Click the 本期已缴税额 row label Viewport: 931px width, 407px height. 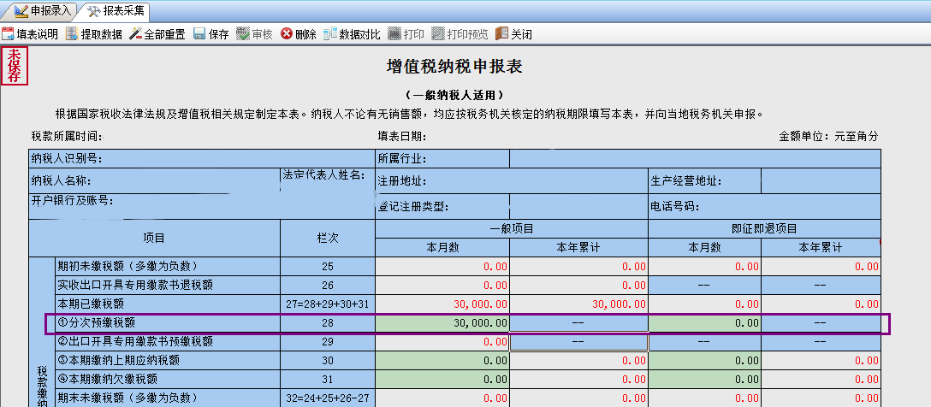point(168,304)
